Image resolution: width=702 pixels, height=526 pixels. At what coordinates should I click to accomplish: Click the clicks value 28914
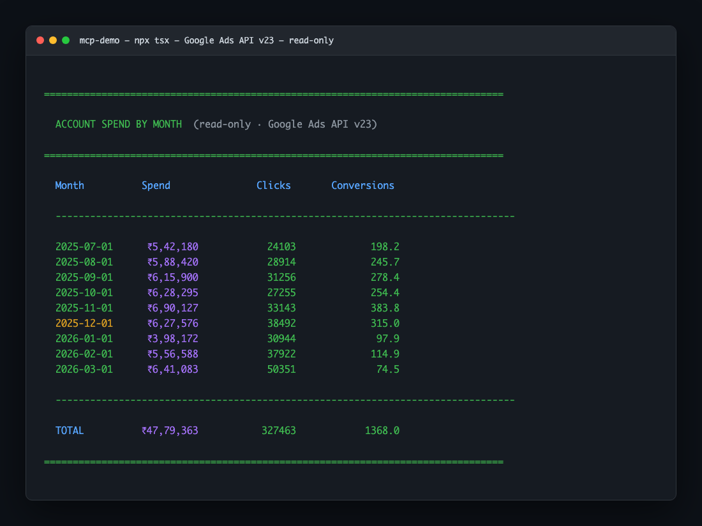281,262
